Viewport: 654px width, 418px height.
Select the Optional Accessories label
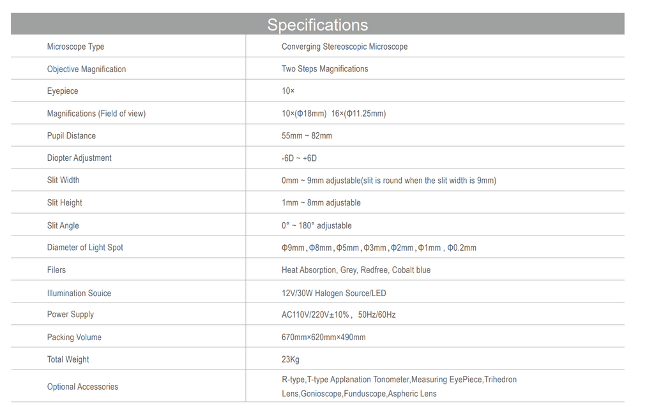(82, 386)
